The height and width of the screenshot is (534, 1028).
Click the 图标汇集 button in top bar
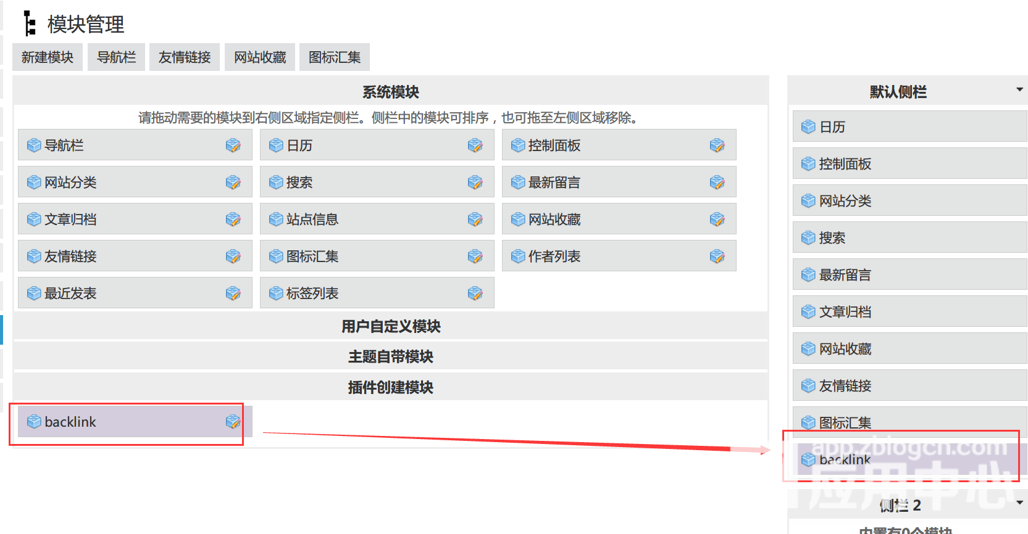point(335,57)
